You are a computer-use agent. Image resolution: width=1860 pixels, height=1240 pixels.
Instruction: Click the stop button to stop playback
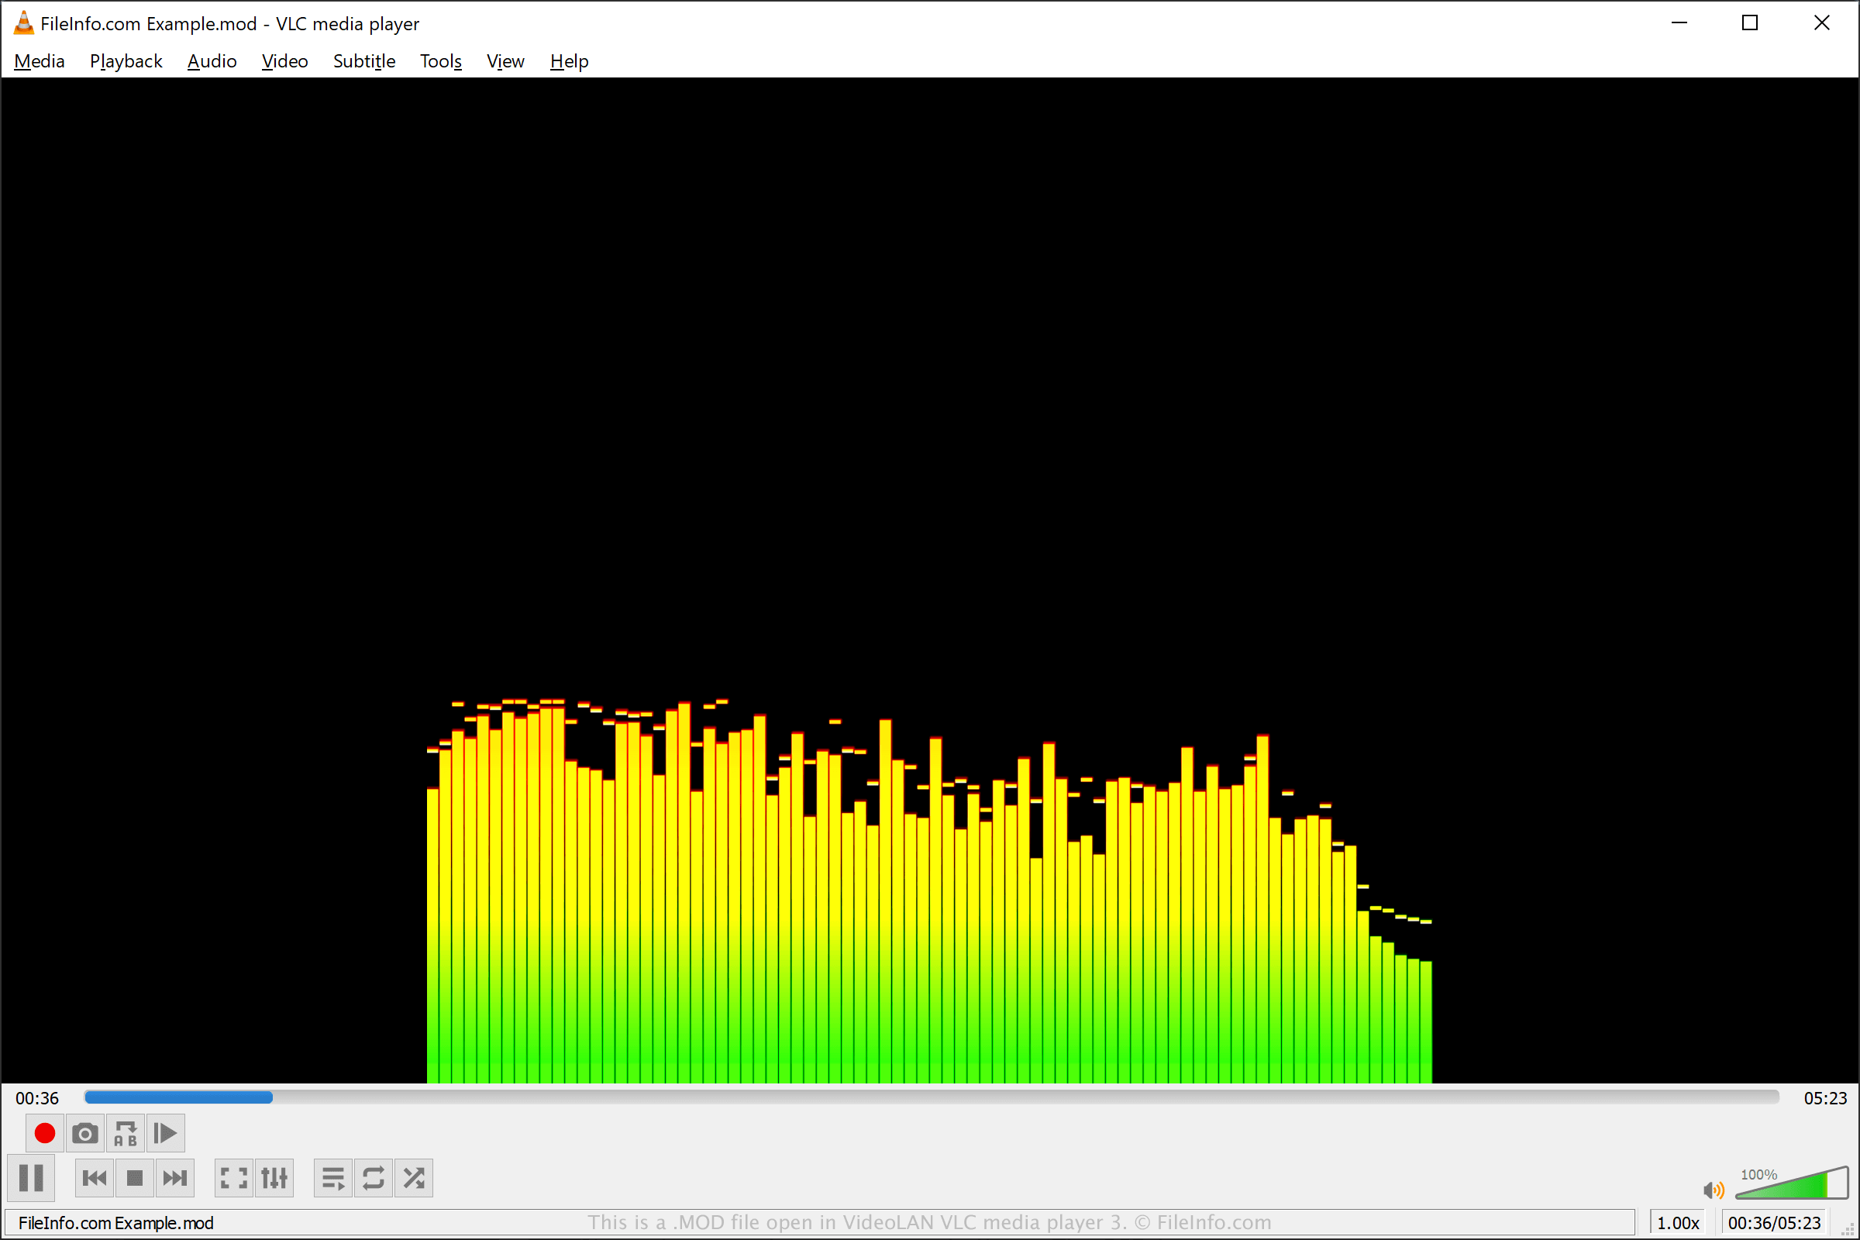[x=134, y=1178]
